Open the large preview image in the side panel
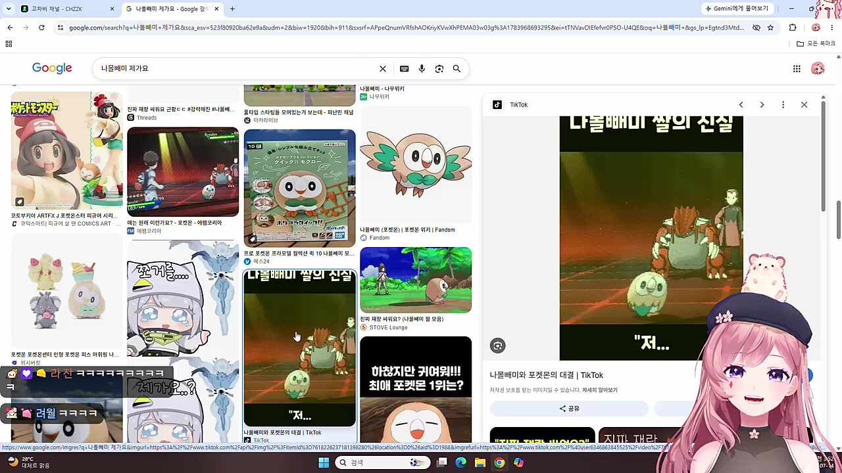This screenshot has height=473, width=842. point(651,238)
